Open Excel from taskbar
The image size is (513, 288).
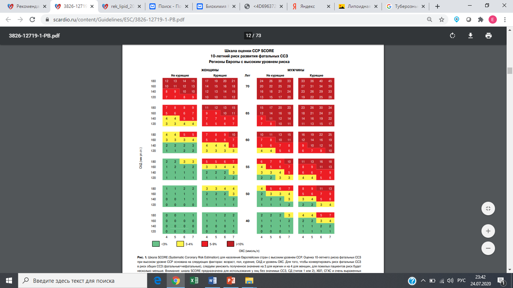click(194, 280)
